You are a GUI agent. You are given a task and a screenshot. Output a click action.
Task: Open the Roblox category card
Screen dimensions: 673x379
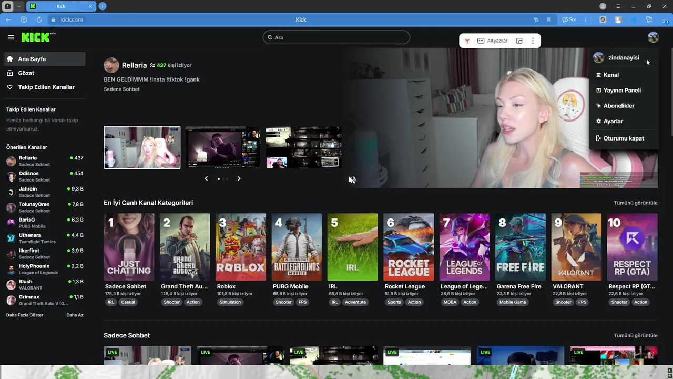coord(241,247)
